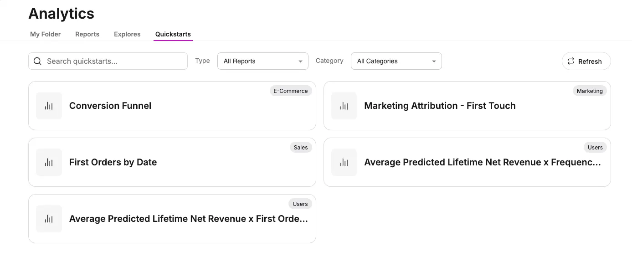Click the Marketing Attribution chart icon
Viewport: 632px width, 267px height.
coord(344,106)
